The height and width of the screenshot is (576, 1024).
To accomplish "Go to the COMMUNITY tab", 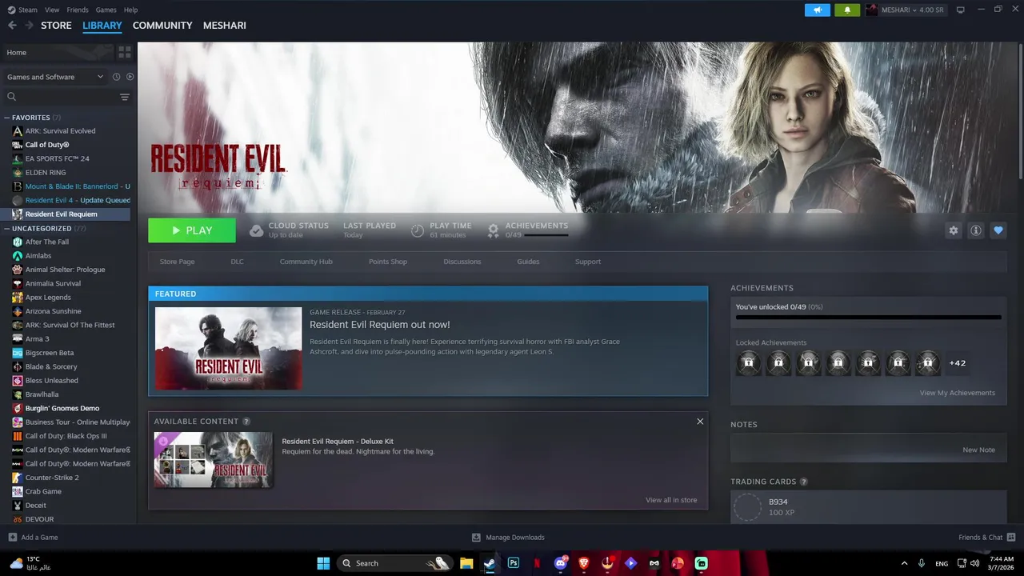I will [x=162, y=26].
